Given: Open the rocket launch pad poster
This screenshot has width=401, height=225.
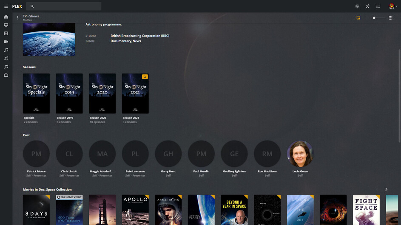Looking at the screenshot, I should [x=102, y=210].
